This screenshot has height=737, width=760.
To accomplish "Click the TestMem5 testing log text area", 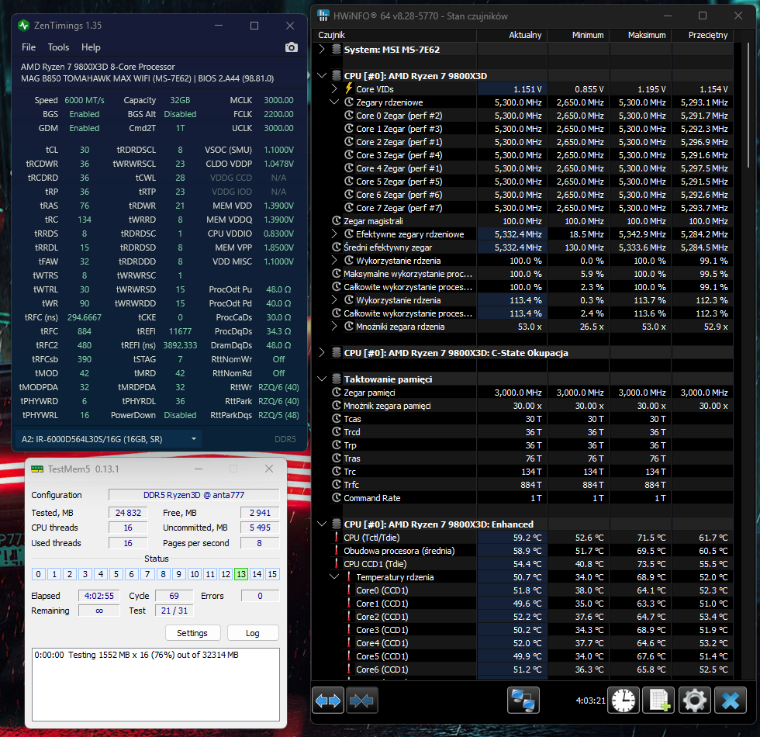I will tap(156, 684).
